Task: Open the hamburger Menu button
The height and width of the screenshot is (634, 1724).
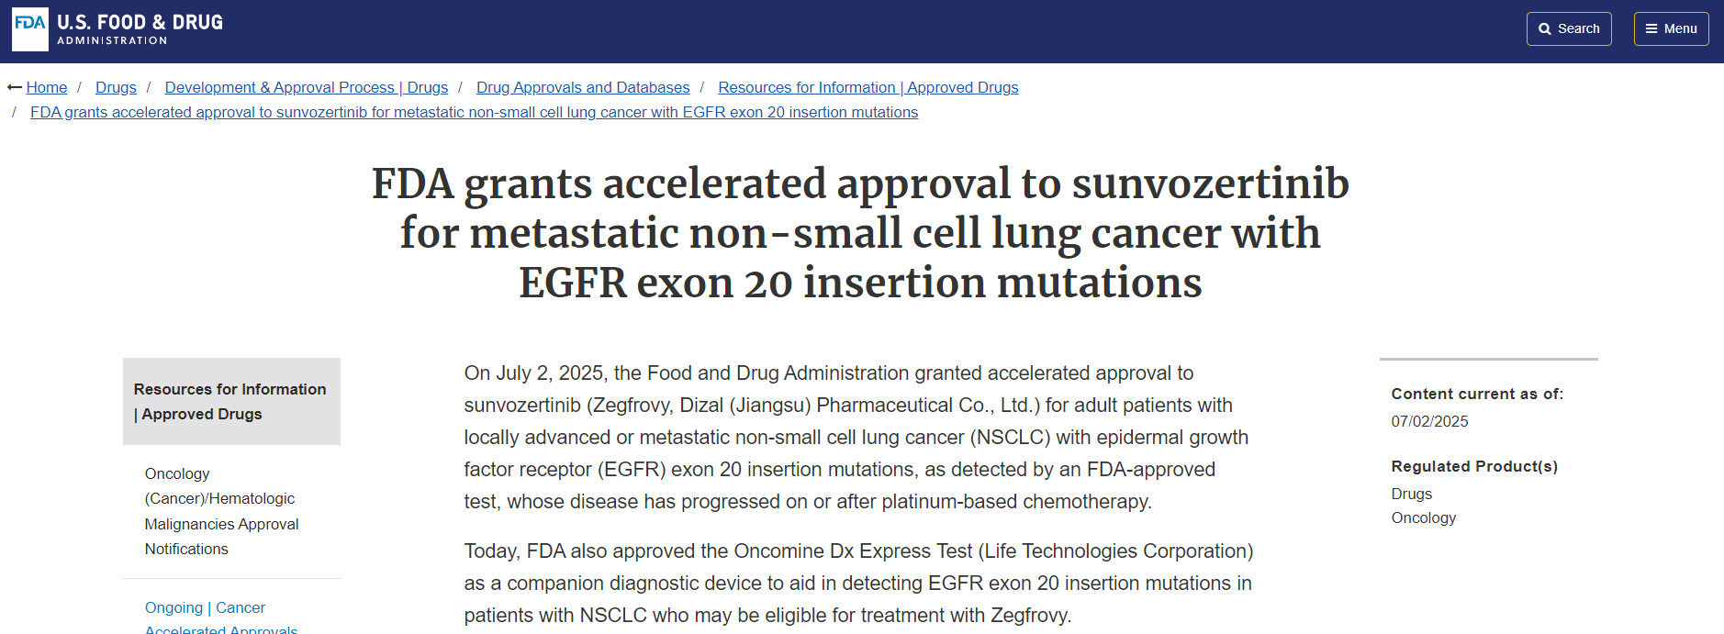Action: (x=1671, y=28)
